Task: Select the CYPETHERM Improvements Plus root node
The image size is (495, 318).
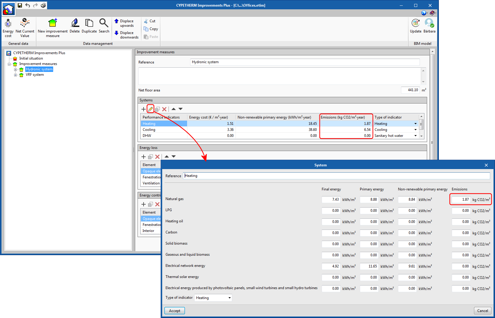Action: tap(39, 53)
